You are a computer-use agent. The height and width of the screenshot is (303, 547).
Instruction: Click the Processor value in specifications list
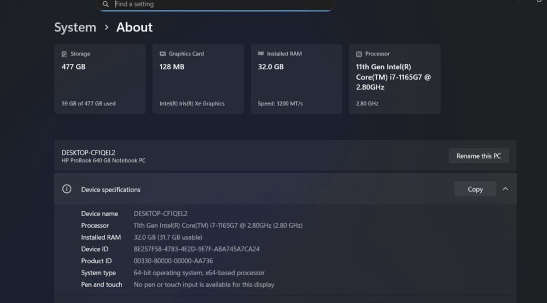218,225
